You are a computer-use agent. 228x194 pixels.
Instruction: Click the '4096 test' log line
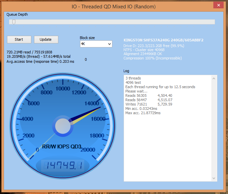133,82
